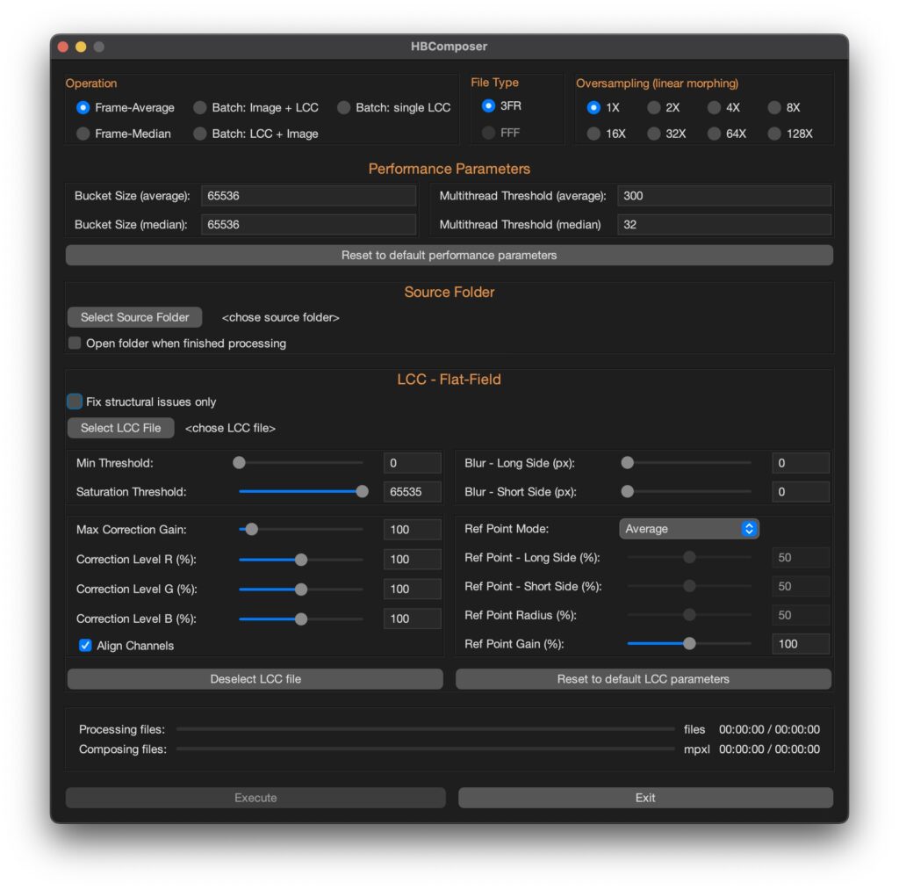This screenshot has width=899, height=890.
Task: Edit Multithread Threshold (median) field
Action: [724, 224]
